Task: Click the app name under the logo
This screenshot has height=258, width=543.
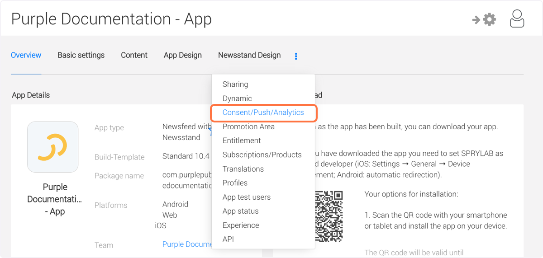Action: tap(55, 199)
